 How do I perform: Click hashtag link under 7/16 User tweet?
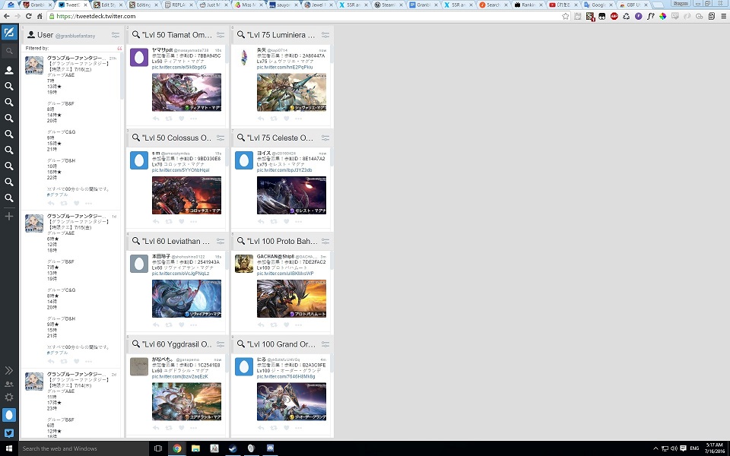(x=57, y=195)
